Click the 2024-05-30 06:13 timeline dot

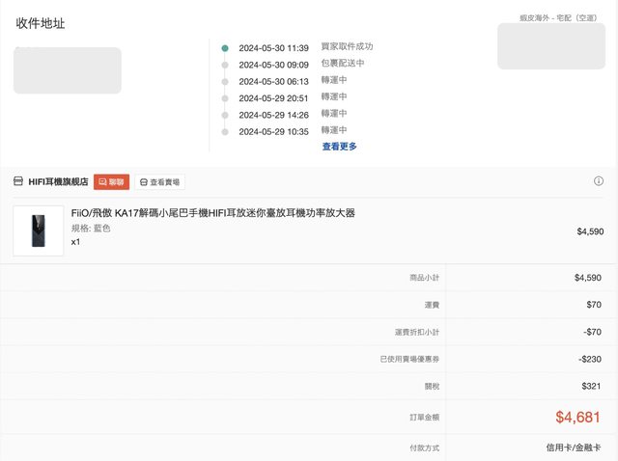click(225, 81)
